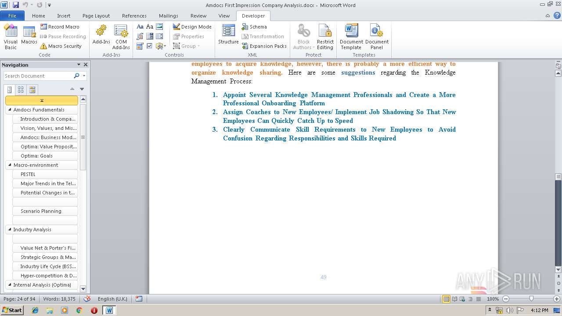Screen dimensions: 562x316
Task: Open the Add-Ins dialog
Action: point(101,35)
